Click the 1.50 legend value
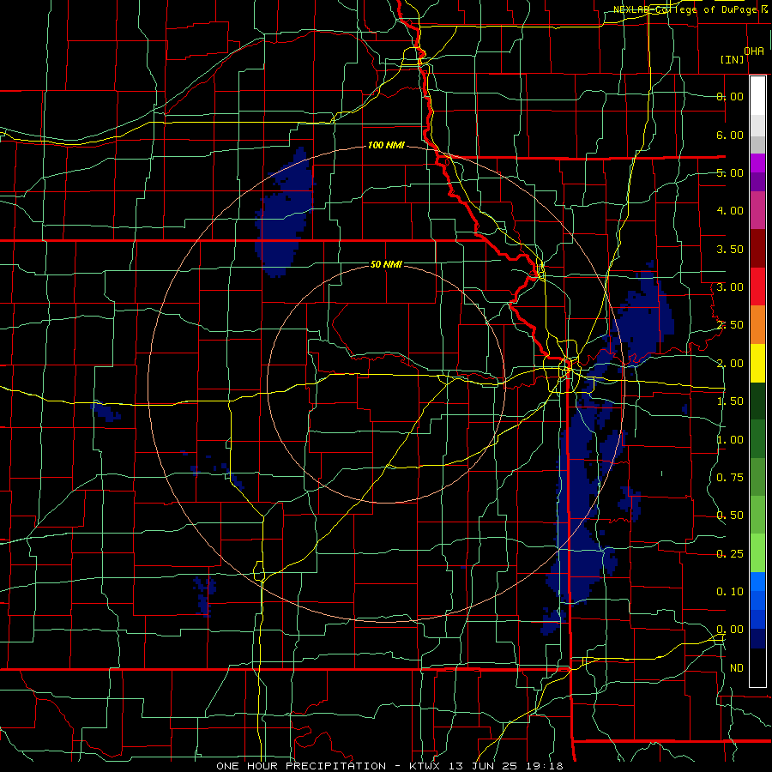The width and height of the screenshot is (772, 772). tap(730, 401)
